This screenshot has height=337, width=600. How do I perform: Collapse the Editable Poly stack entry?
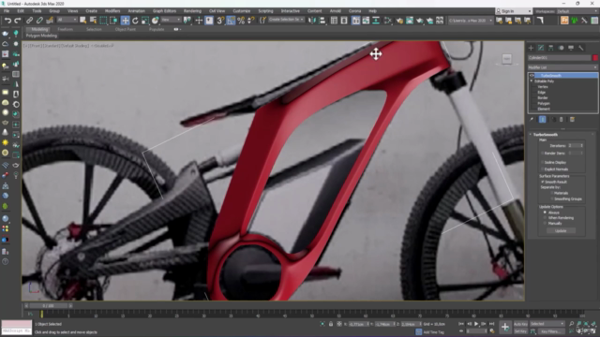click(532, 81)
